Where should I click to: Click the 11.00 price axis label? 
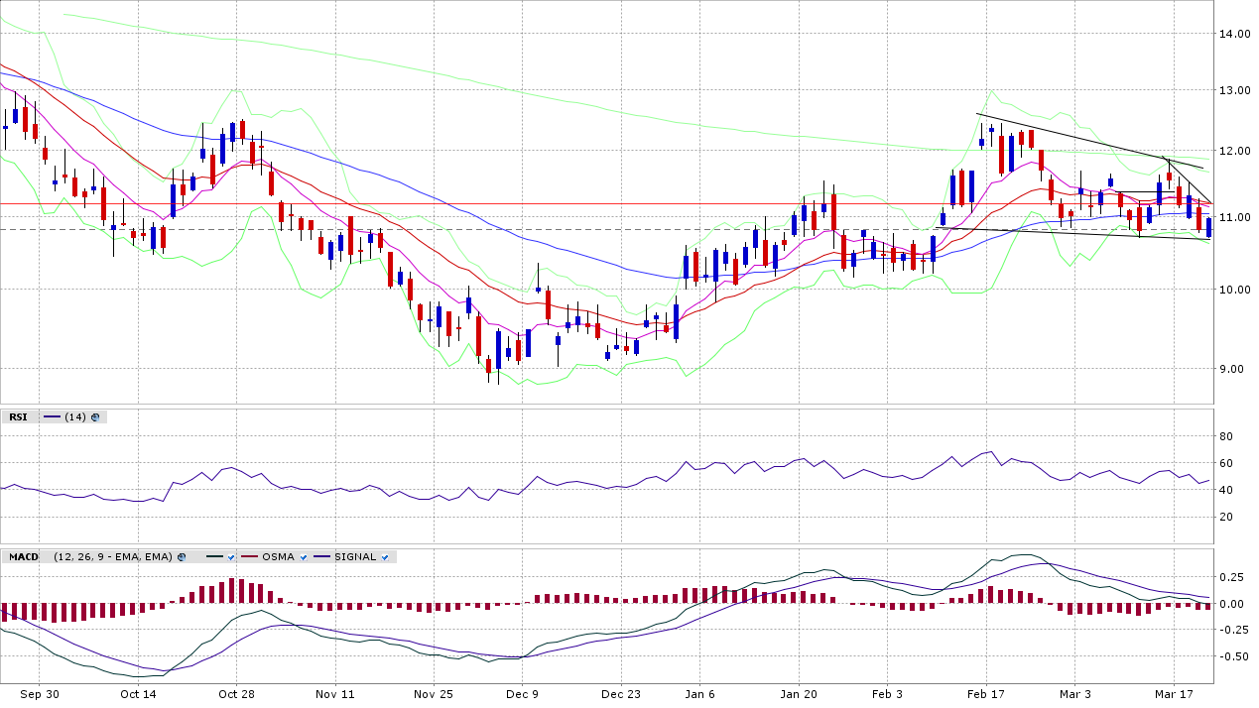point(1235,217)
